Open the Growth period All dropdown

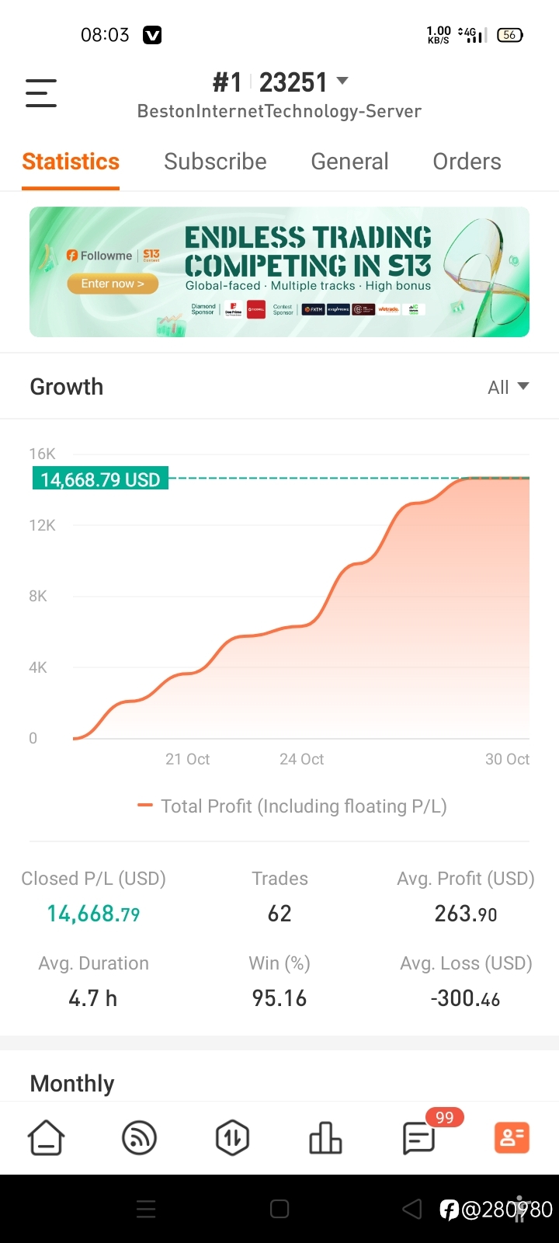[509, 387]
